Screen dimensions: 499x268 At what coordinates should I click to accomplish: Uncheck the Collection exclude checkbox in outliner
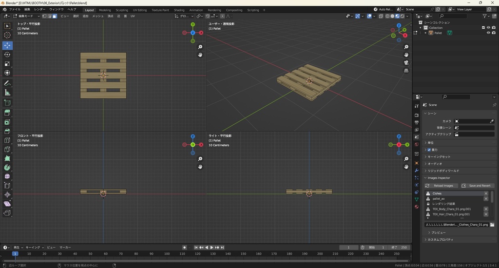point(483,28)
